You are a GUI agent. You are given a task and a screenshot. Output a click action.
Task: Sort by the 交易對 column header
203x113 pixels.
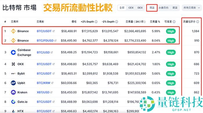point(40,22)
